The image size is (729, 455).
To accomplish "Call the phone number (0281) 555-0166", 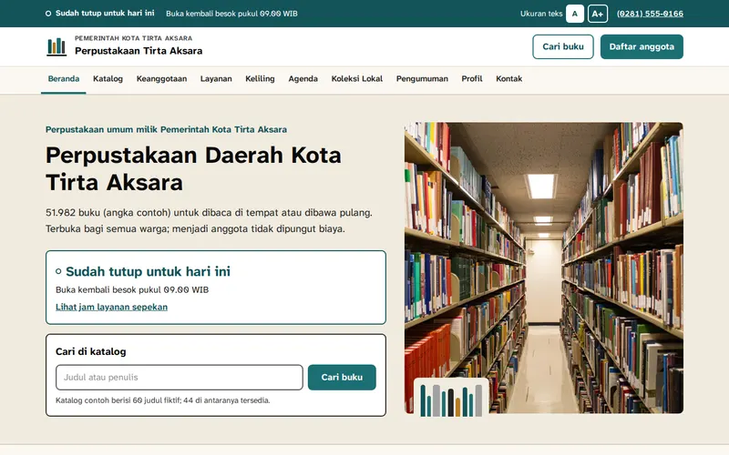I will pos(650,14).
